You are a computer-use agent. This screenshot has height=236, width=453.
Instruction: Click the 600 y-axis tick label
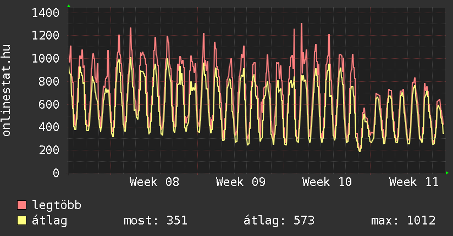point(49,105)
